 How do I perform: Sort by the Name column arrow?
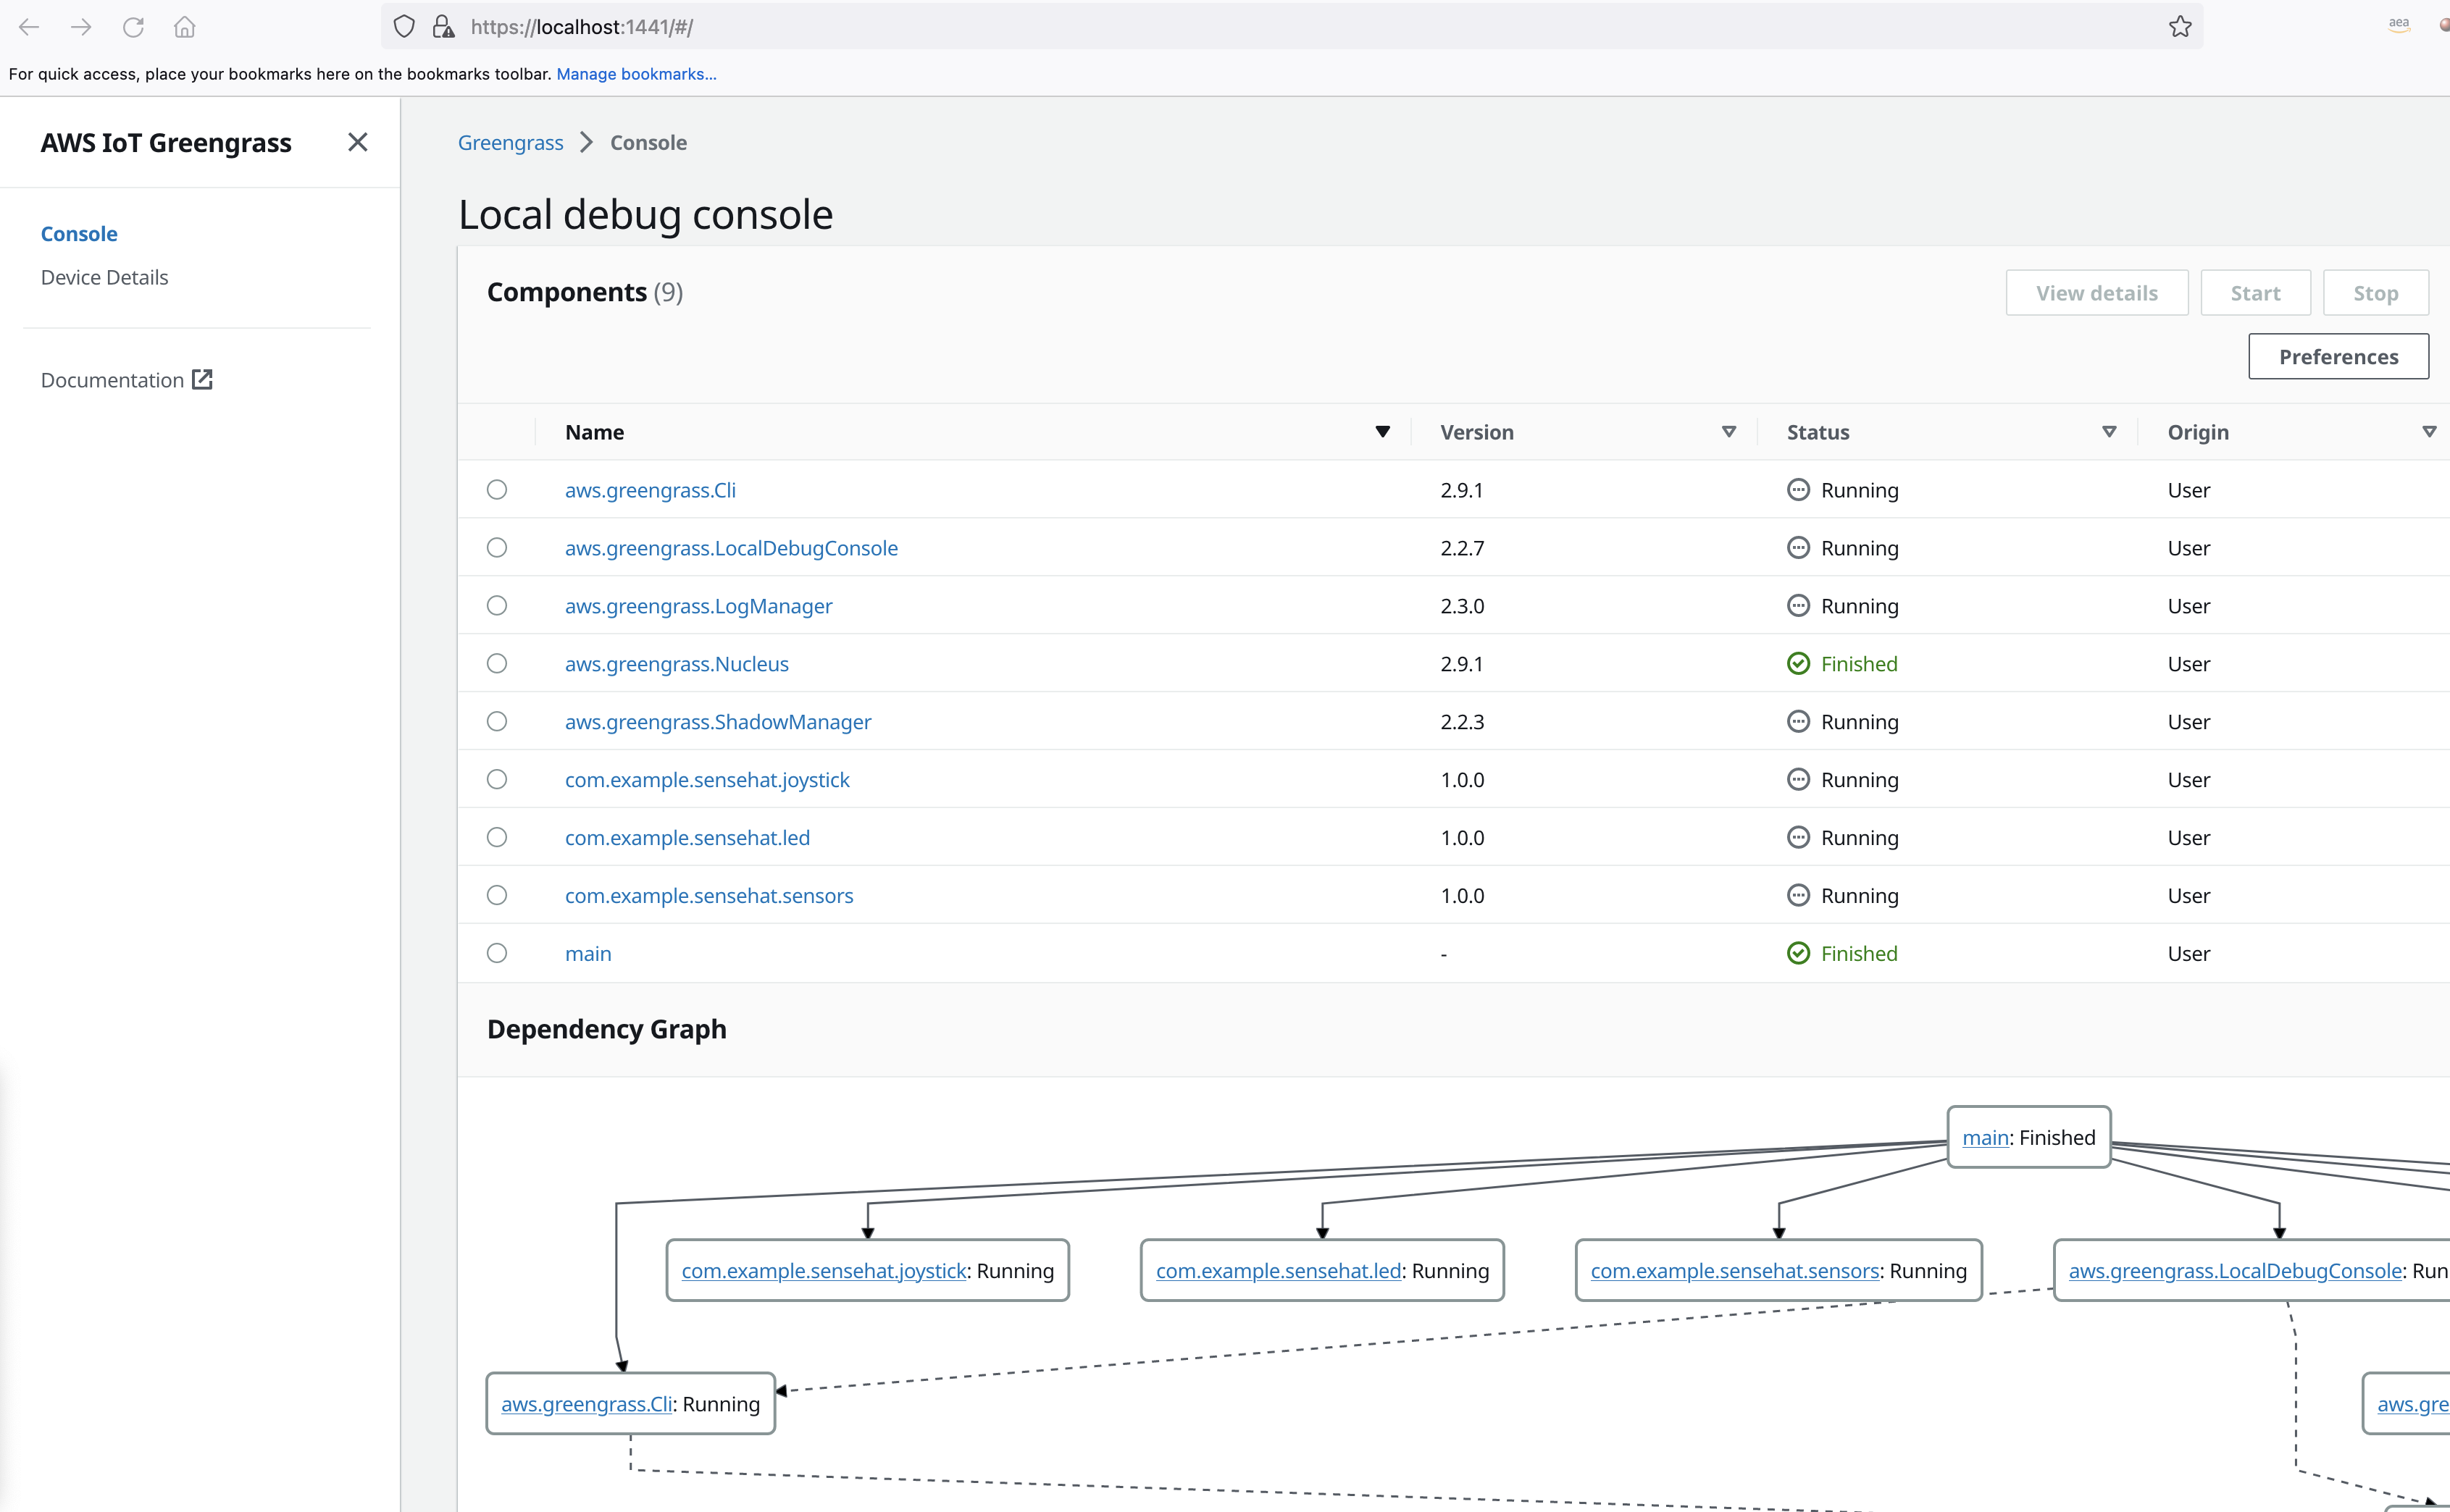pyautogui.click(x=1381, y=432)
